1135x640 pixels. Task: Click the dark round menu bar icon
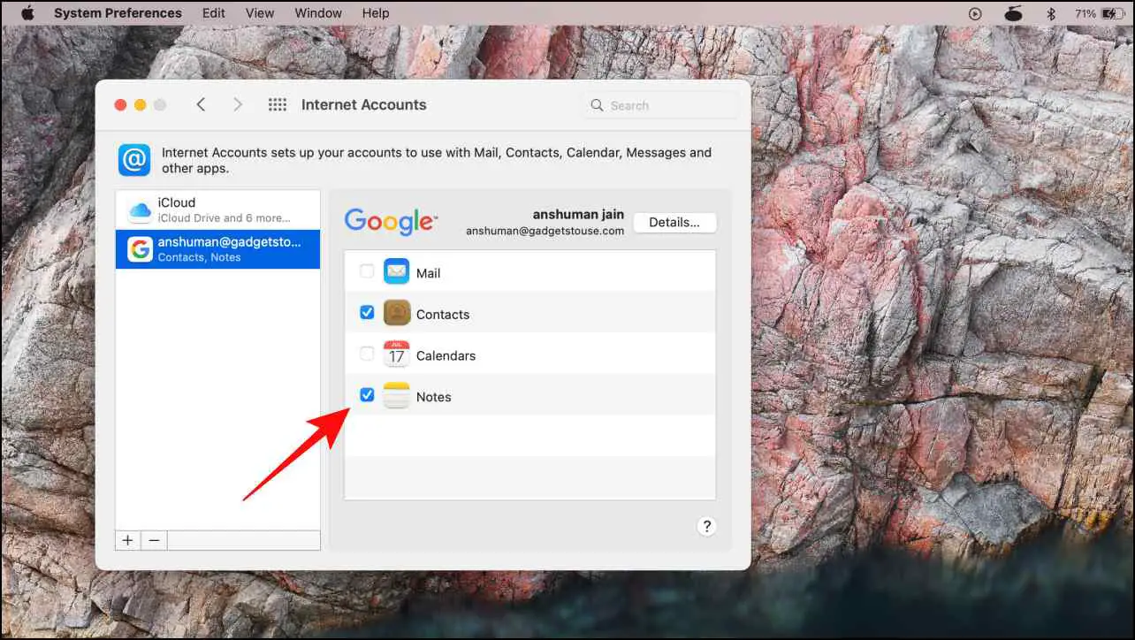1014,13
